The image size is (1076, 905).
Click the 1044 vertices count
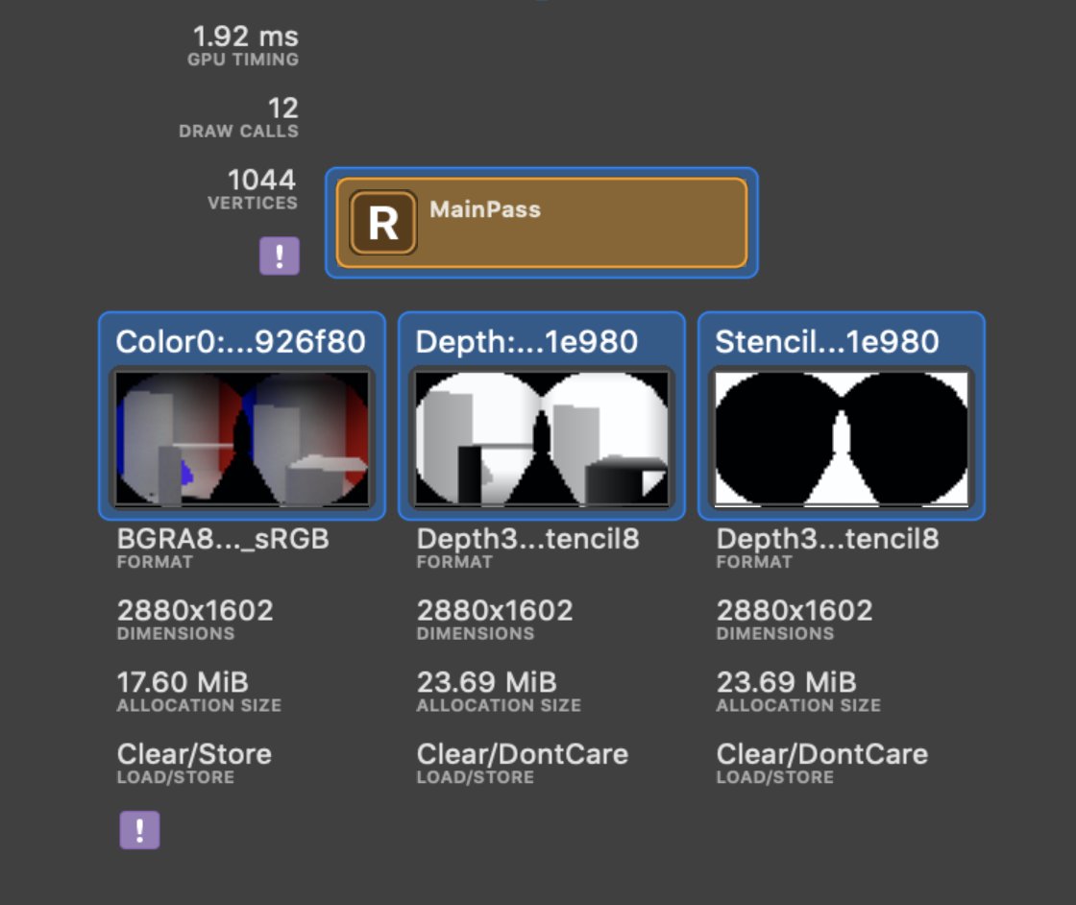tap(261, 179)
